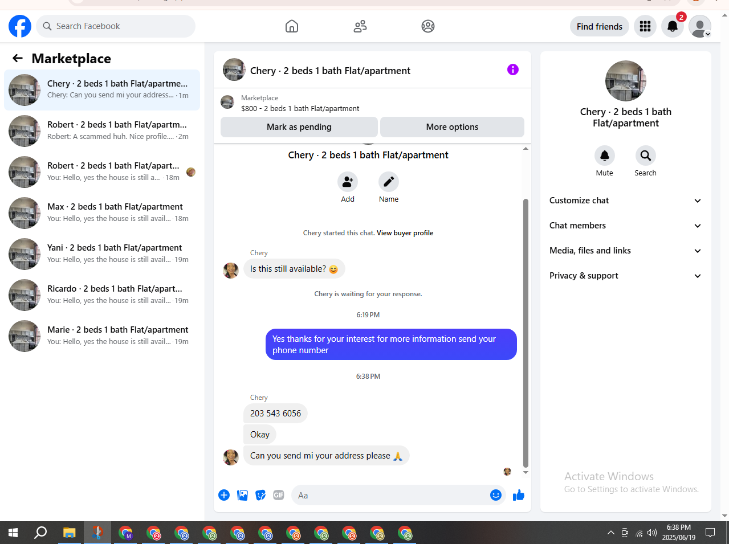Choose a sticker icon
Screen dimensions: 729x544
pyautogui.click(x=260, y=495)
